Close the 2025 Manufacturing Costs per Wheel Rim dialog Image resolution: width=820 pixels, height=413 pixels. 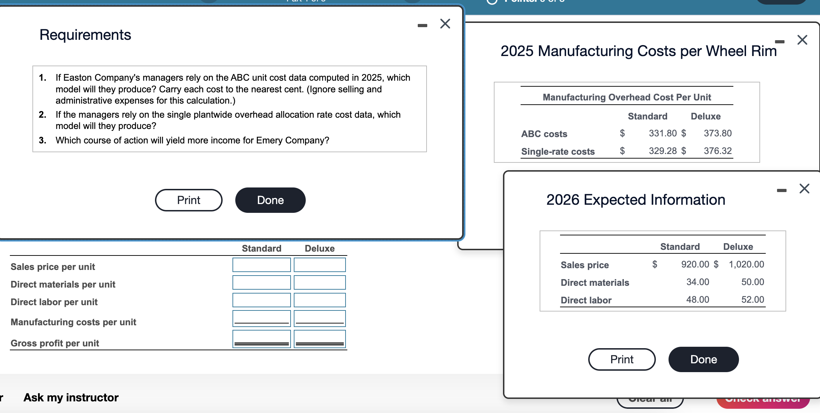pos(802,40)
